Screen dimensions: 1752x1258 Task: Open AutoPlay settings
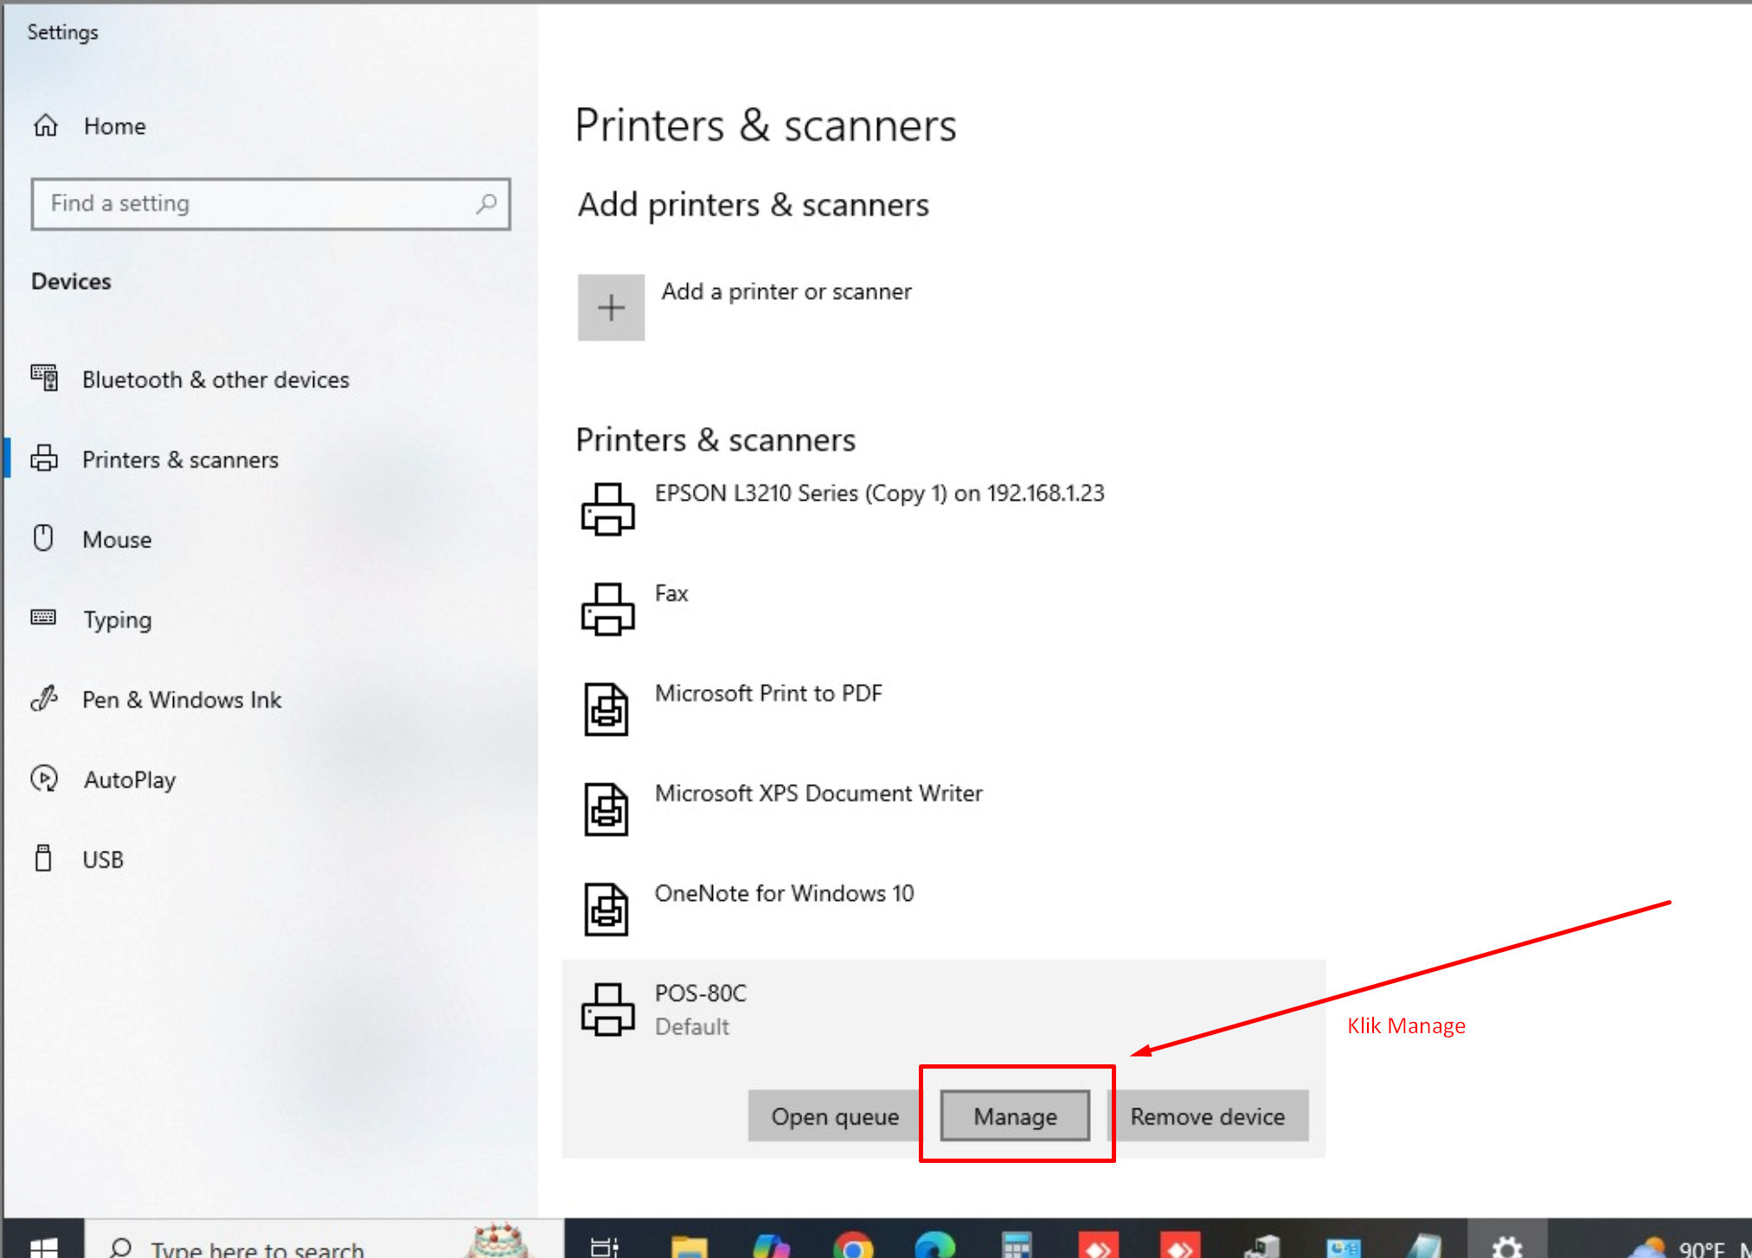[130, 780]
